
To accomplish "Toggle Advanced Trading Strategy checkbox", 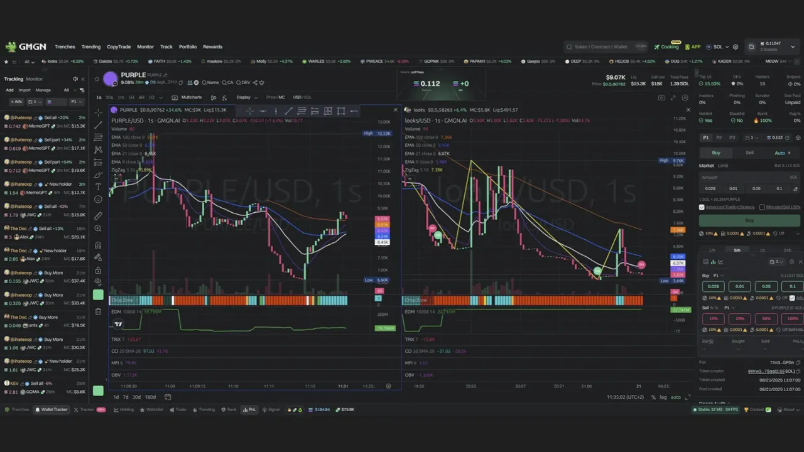I will click(x=702, y=207).
